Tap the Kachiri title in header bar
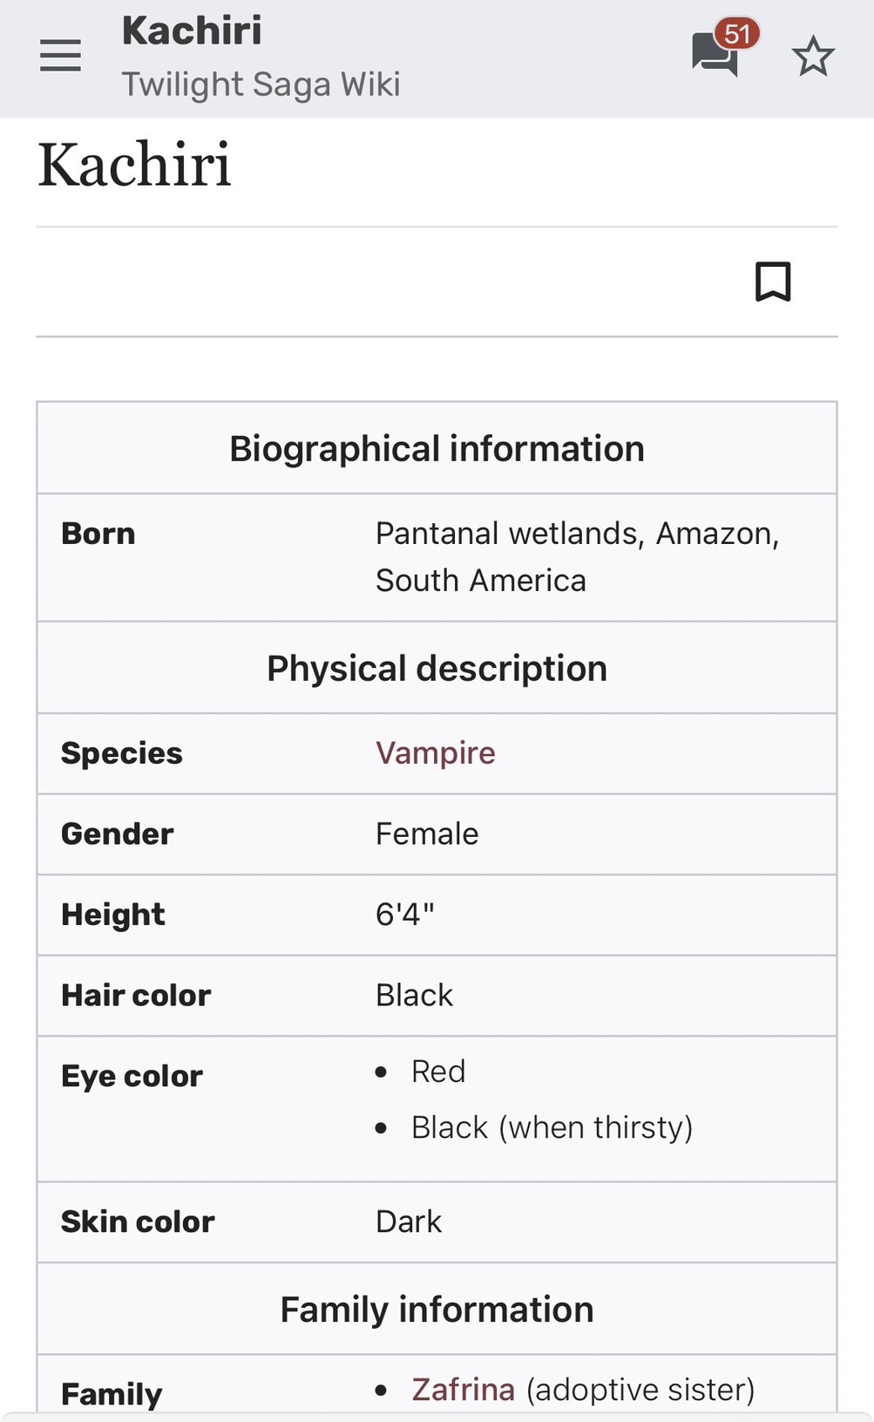 click(x=192, y=31)
